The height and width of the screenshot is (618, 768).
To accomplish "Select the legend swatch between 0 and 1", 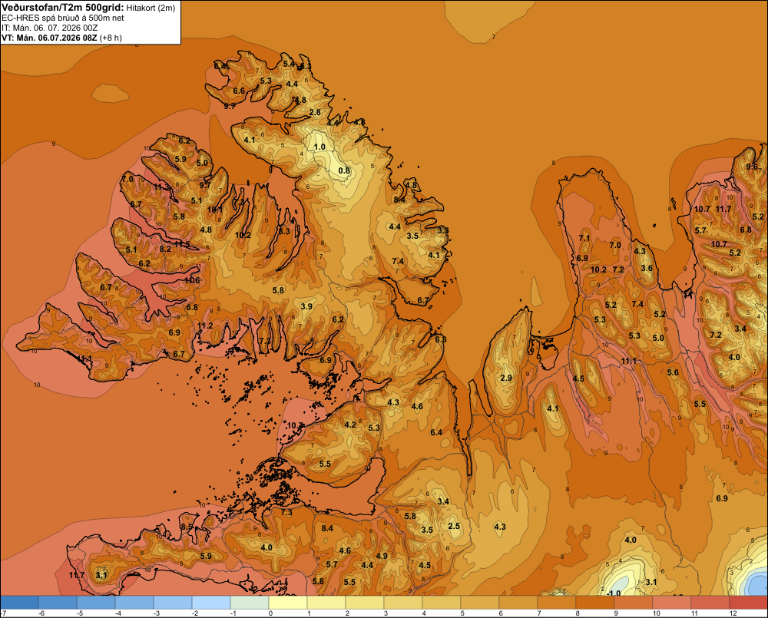I will click(288, 603).
